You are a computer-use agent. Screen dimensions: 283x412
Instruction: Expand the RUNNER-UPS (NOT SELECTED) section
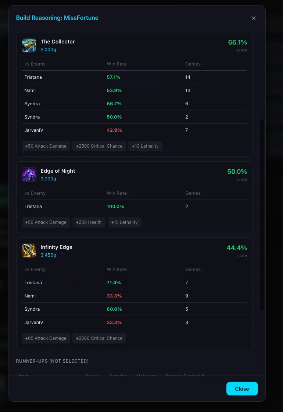click(x=52, y=361)
